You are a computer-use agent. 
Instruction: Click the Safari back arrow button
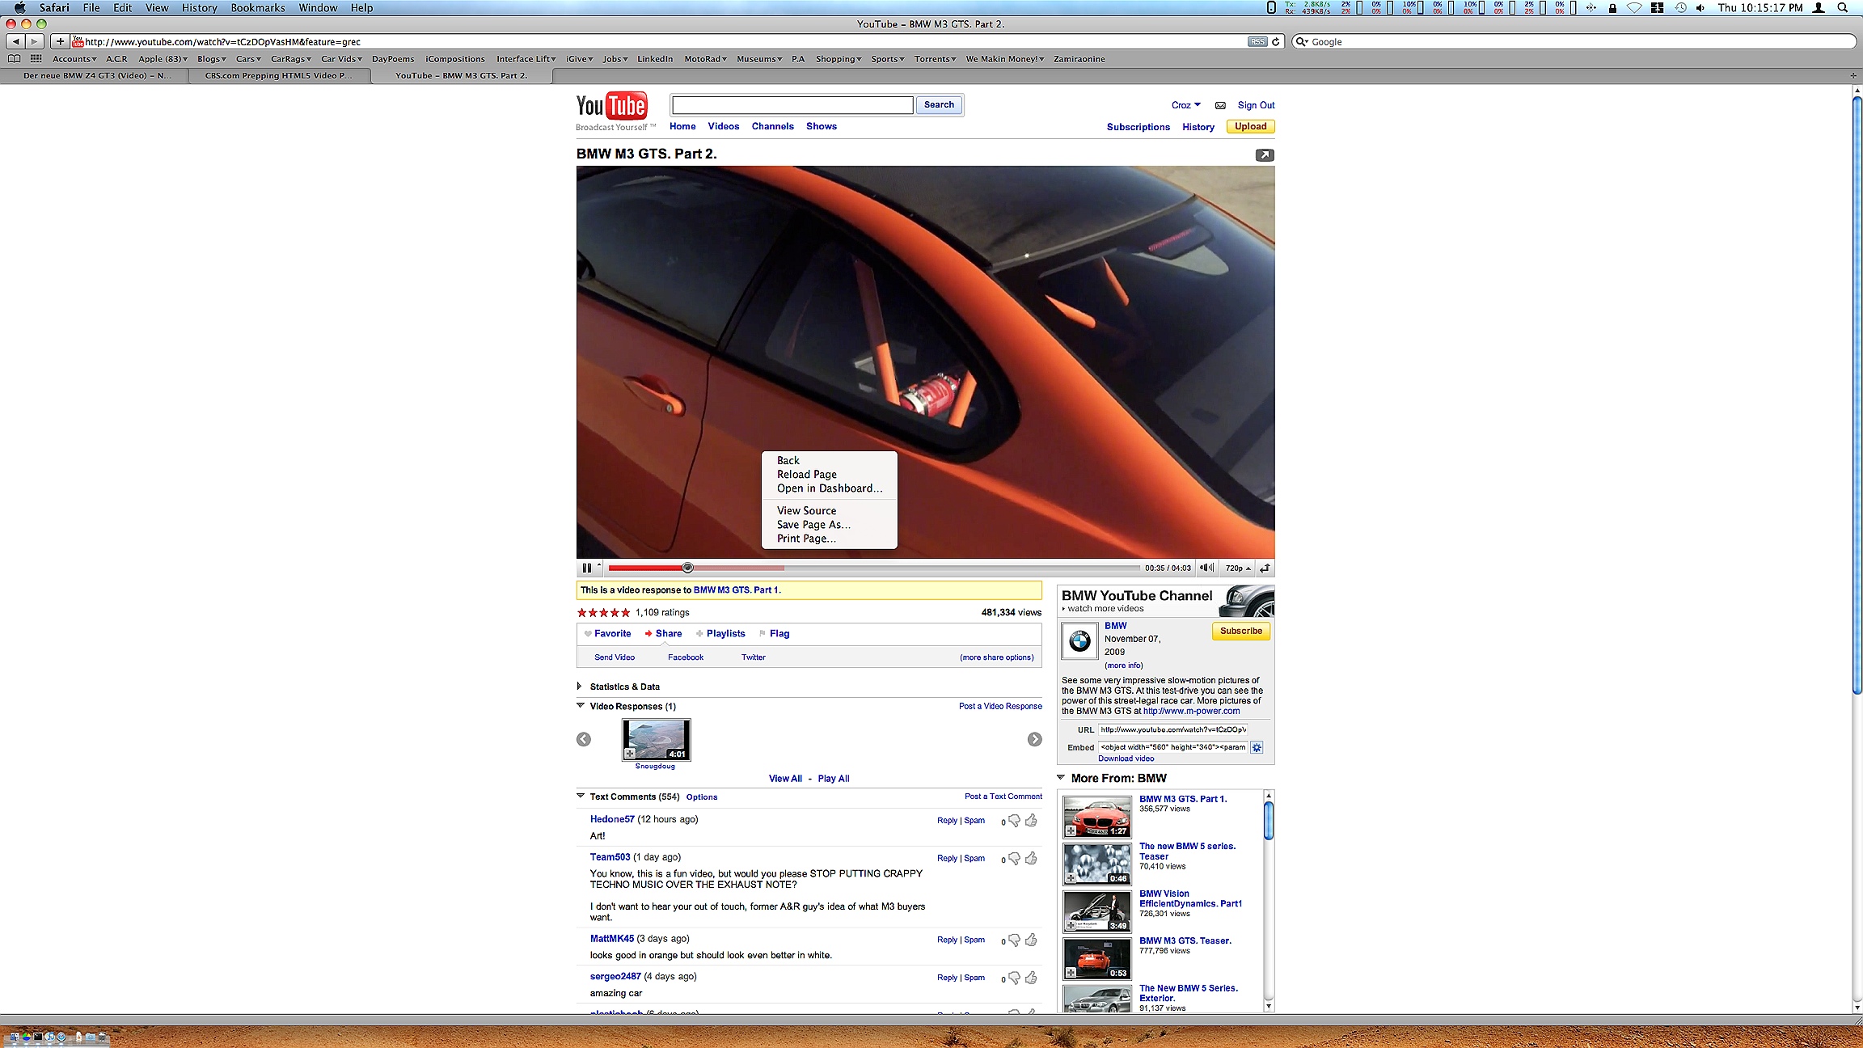coord(15,41)
